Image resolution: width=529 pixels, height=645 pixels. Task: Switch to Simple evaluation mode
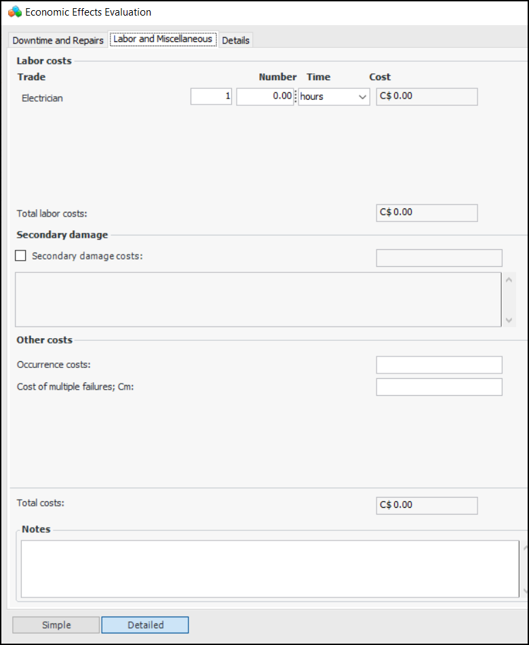tap(56, 625)
